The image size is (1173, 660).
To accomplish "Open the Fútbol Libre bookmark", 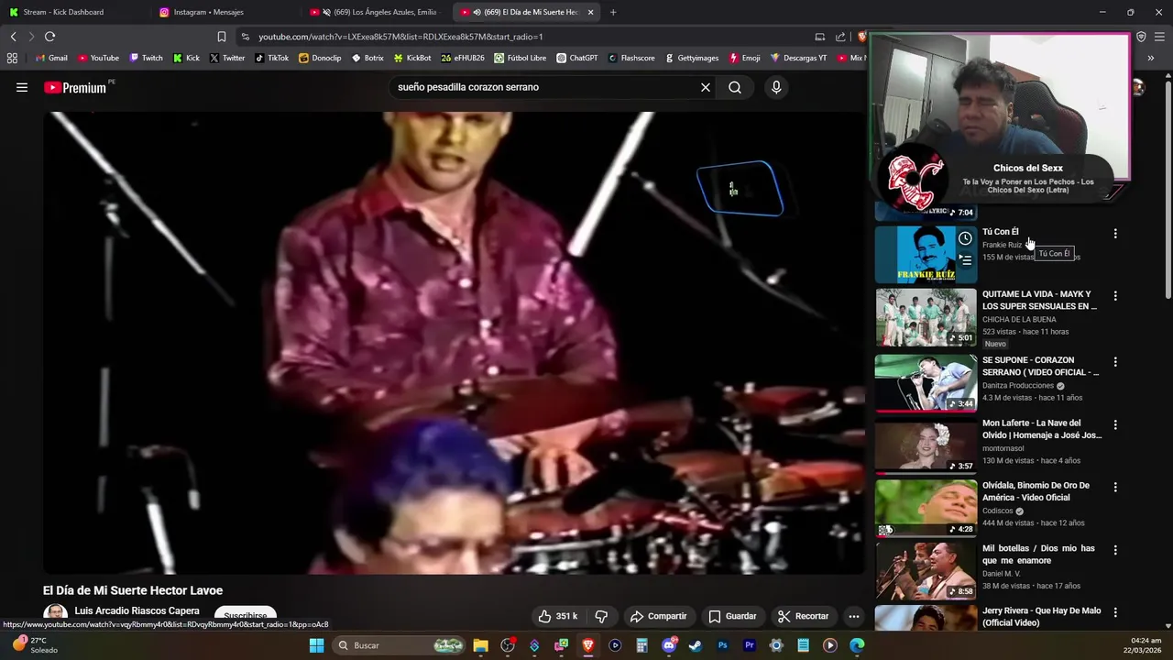I will pyautogui.click(x=520, y=58).
